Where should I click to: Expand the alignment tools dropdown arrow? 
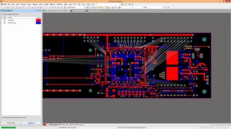(x=77, y=4)
